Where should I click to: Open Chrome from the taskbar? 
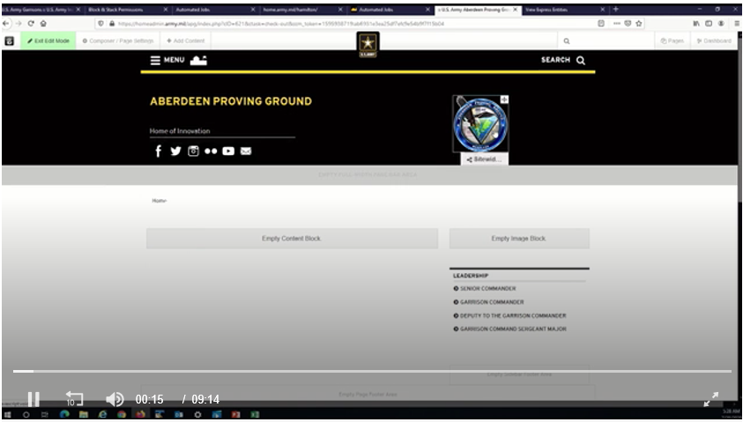[122, 414]
